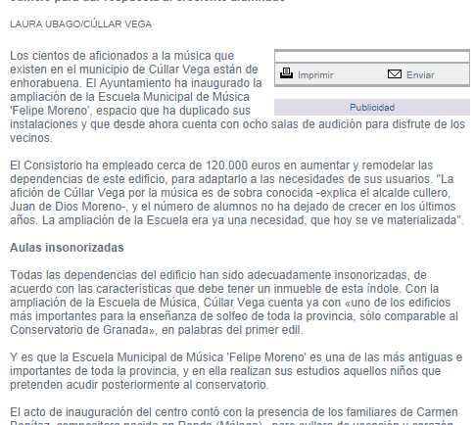This screenshot has height=425, width=475.
Task: Click the Publicidad banner label
Action: tap(372, 108)
